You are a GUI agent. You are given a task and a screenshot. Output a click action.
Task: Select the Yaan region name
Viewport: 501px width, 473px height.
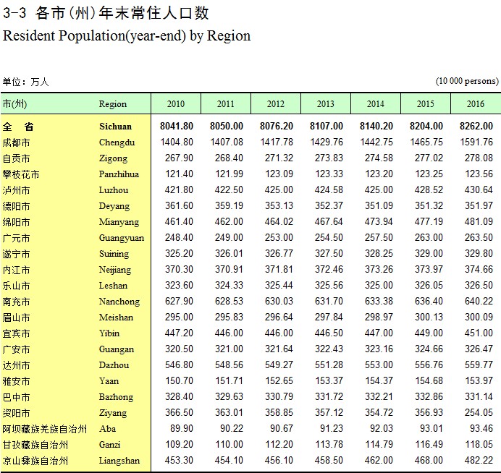coord(109,381)
